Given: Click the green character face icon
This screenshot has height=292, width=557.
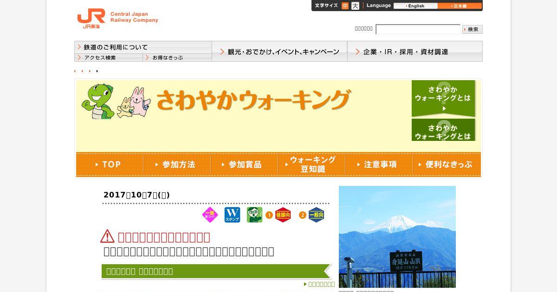Looking at the screenshot, I should point(254,215).
